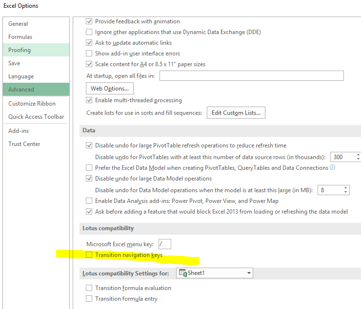Click the Microsoft Excel menu key field
This screenshot has width=361, height=309.
(165, 244)
